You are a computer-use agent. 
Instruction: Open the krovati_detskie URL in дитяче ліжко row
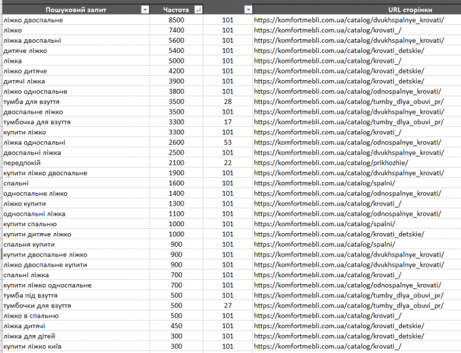(339, 50)
